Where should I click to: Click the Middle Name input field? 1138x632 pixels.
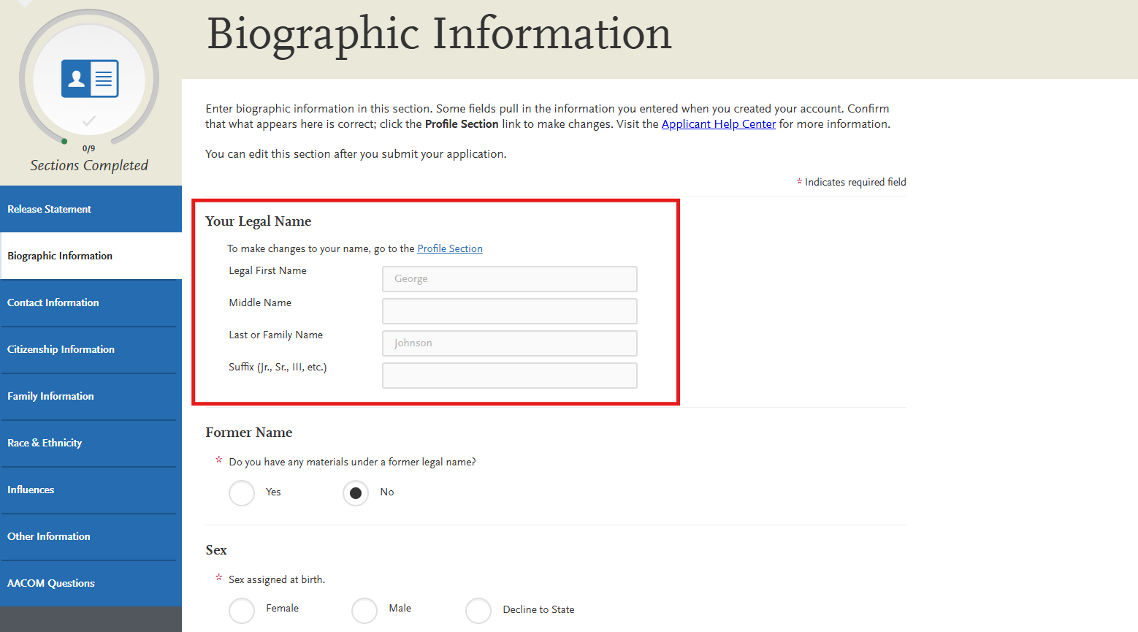pyautogui.click(x=509, y=311)
